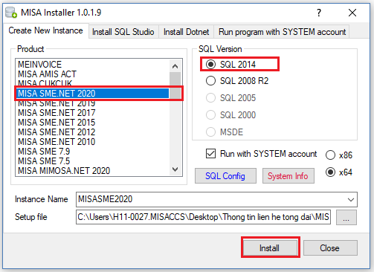Select MSDE radio option
The width and height of the screenshot is (374, 272).
(210, 132)
